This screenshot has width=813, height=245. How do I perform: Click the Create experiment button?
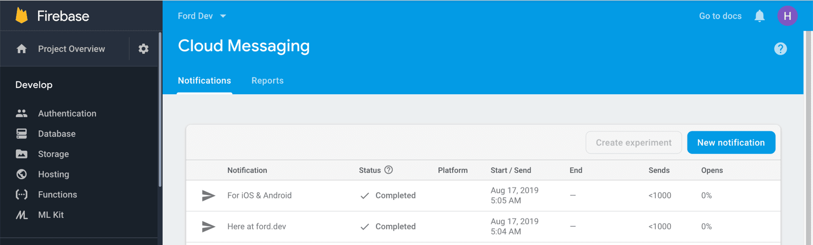[x=633, y=143]
